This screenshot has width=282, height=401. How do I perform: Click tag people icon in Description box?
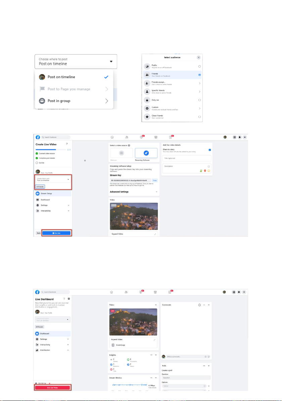point(201,171)
